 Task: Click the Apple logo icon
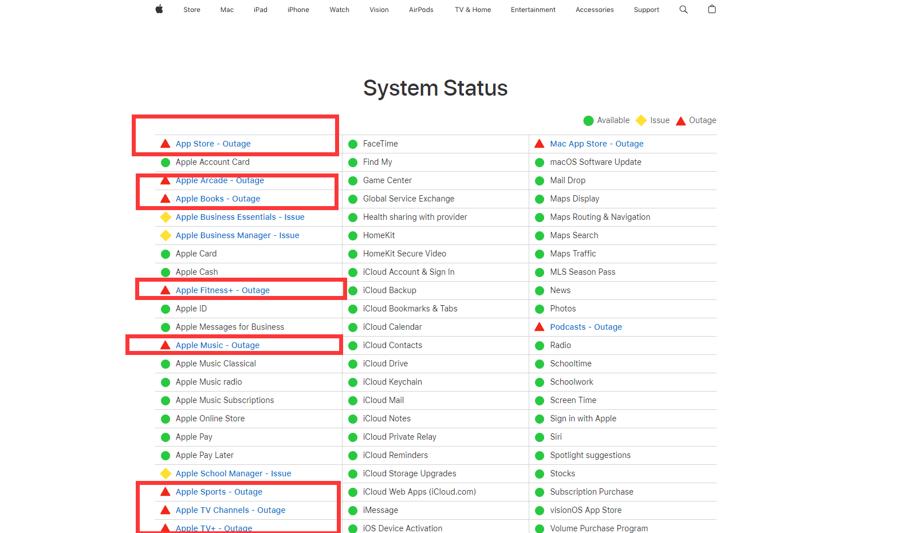[x=159, y=9]
